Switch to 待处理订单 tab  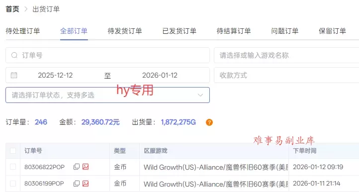(23, 31)
